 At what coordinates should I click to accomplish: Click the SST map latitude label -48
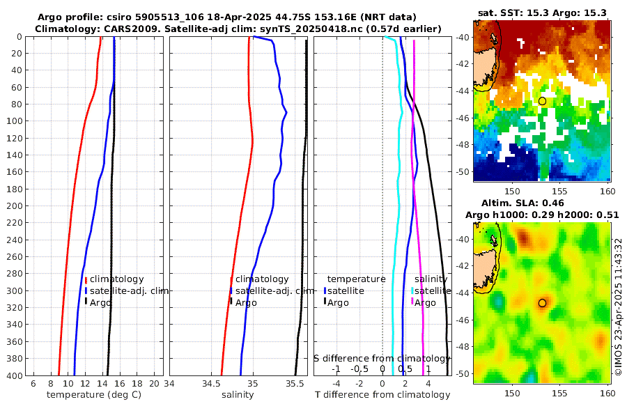point(463,145)
